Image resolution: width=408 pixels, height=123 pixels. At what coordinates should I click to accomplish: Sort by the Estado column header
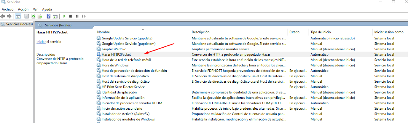[x=295, y=32]
